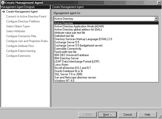Click the Create Management Agent title bar icon
This screenshot has height=119, width=162.
tap(3, 3)
